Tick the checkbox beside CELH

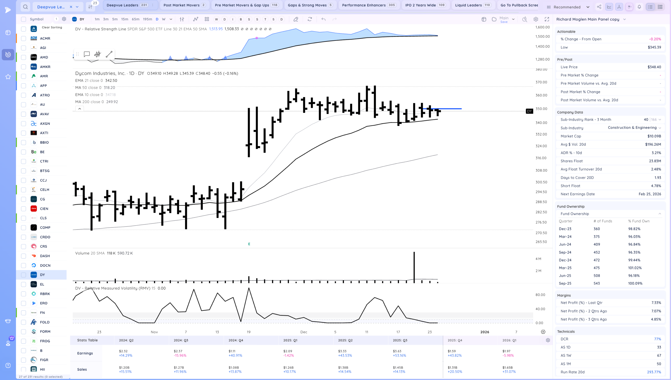pos(24,190)
